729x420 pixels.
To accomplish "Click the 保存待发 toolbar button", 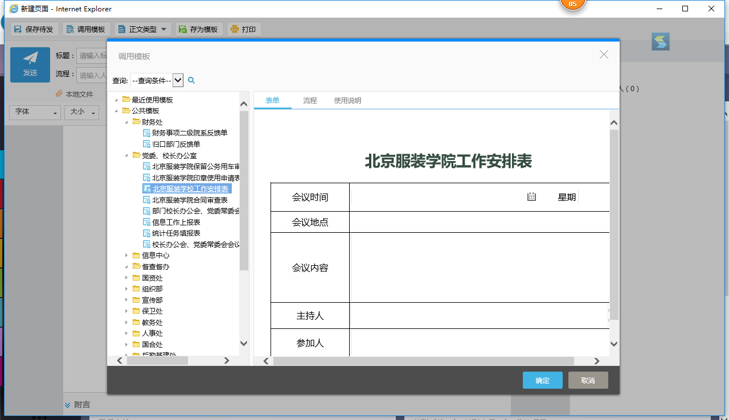I will tap(34, 29).
